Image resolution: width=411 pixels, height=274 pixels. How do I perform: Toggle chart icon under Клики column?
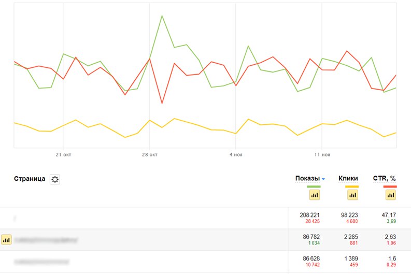click(x=352, y=195)
